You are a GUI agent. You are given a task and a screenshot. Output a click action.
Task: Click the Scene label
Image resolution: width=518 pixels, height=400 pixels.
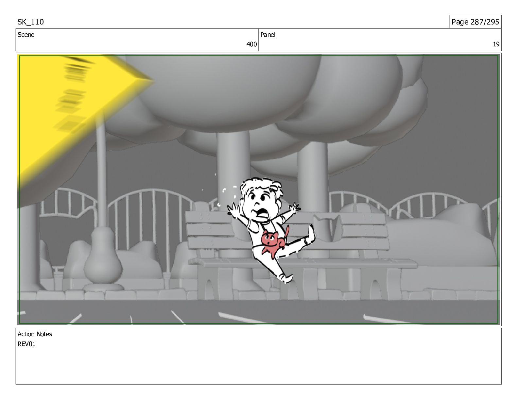pos(26,35)
